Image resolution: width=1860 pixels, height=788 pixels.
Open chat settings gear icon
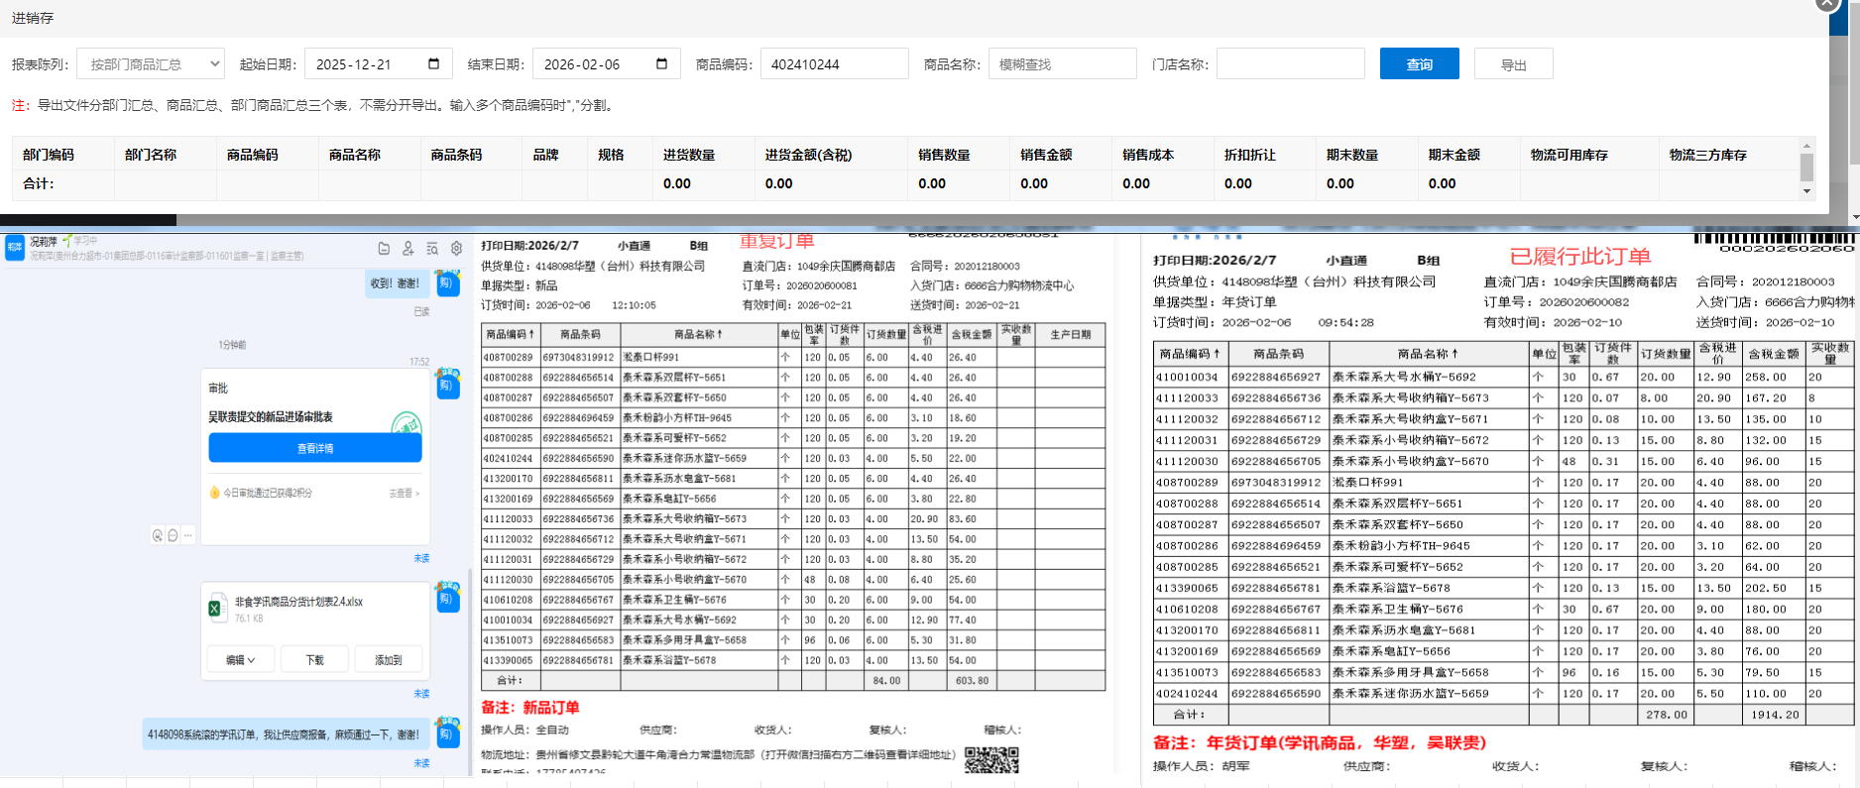click(456, 249)
